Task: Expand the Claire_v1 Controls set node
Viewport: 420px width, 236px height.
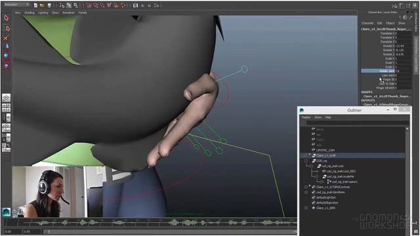Action: [306, 187]
